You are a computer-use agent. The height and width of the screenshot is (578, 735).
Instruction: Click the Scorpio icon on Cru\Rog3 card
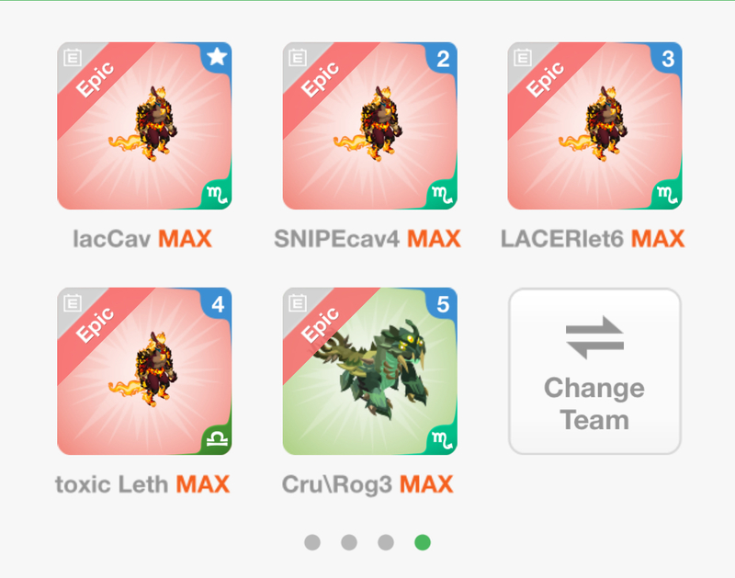pos(442,440)
